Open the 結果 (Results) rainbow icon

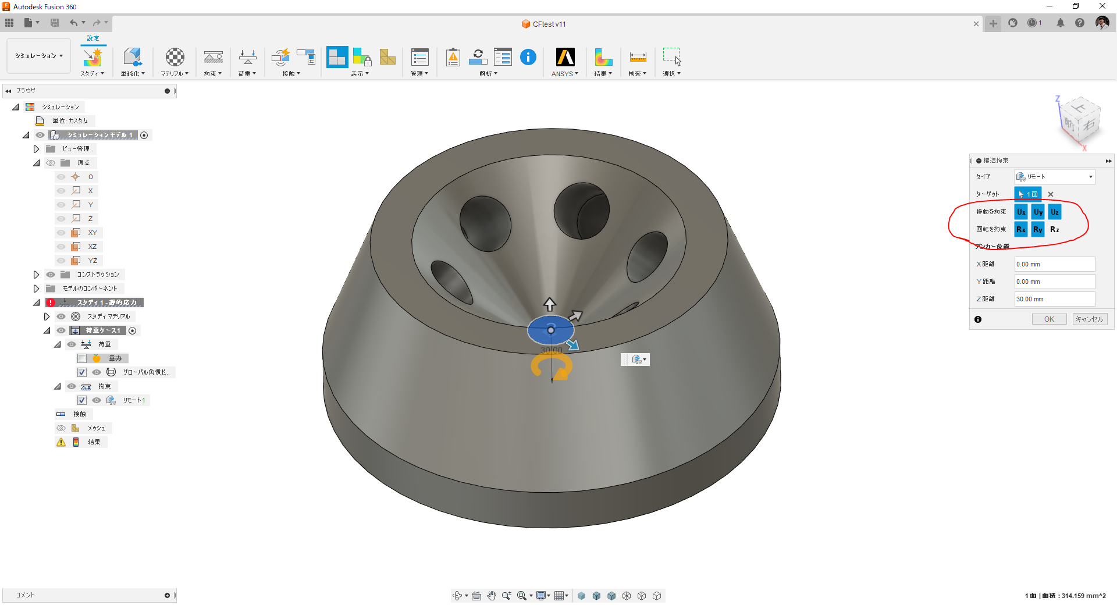coord(603,58)
